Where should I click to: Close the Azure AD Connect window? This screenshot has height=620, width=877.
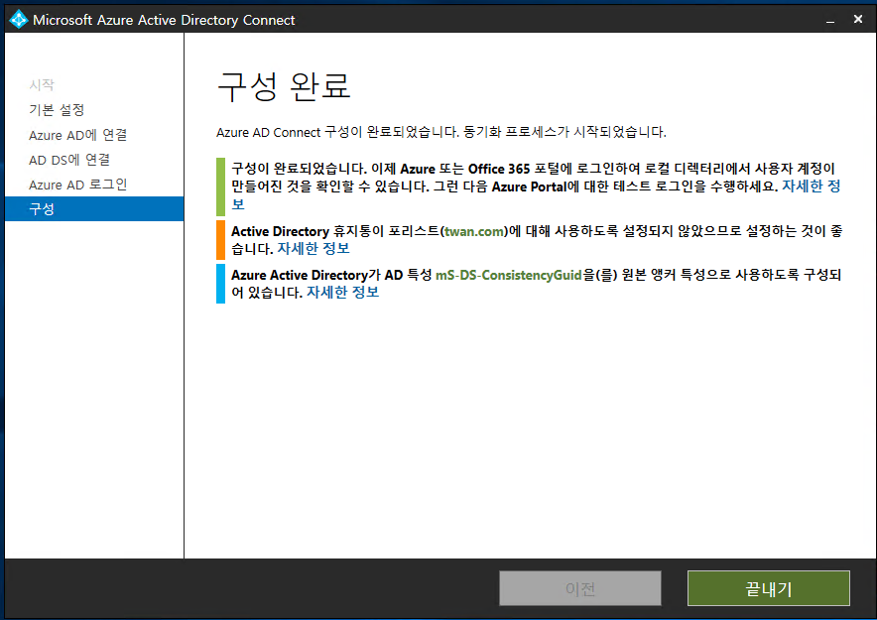tap(858, 20)
